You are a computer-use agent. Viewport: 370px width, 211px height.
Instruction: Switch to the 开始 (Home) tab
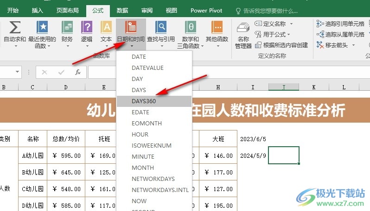(13, 10)
